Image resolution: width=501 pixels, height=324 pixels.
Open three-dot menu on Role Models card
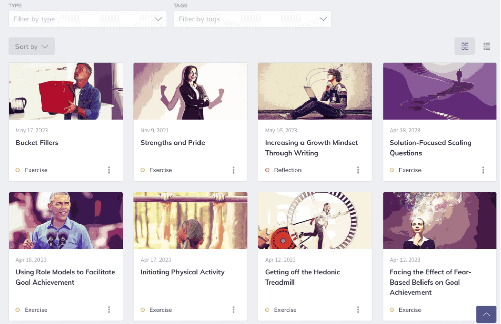tap(109, 309)
